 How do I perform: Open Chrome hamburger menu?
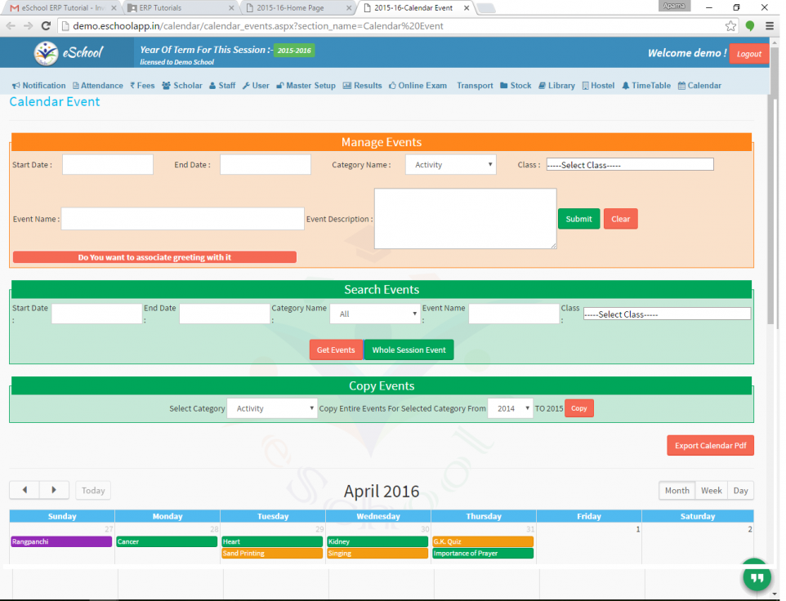tap(769, 25)
